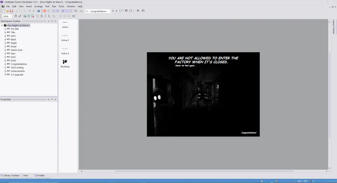The width and height of the screenshot is (337, 183).
Task: Click the Open folder toolbar icon
Action: point(8,11)
